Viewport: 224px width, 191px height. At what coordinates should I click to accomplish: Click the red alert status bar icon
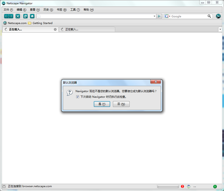pyautogui.click(x=183, y=187)
